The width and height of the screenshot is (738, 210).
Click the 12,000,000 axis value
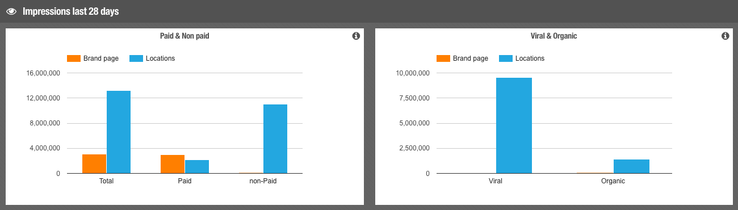tap(43, 98)
